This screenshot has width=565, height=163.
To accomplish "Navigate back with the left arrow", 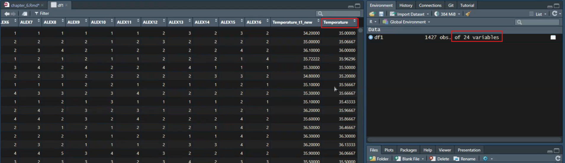I will 7,14.
